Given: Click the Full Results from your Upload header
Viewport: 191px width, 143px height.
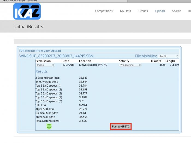Looking at the screenshot, I should (x=40, y=51).
